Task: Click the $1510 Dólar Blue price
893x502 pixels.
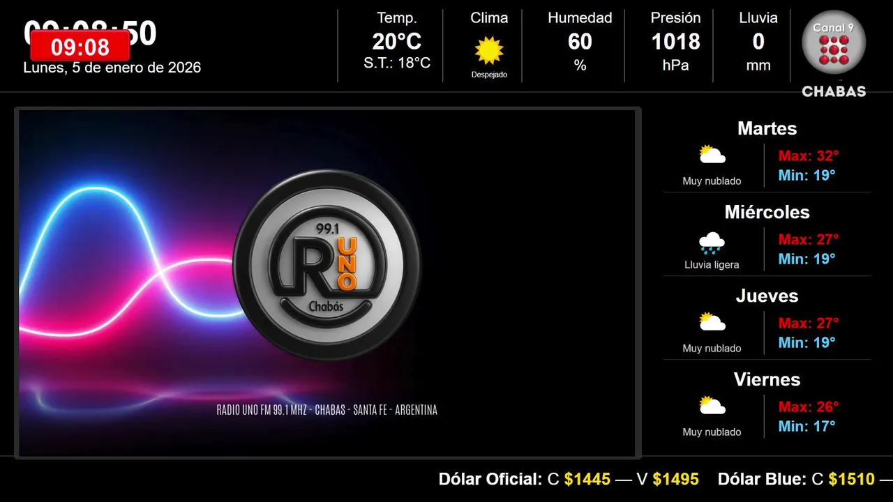Action: pyautogui.click(x=851, y=479)
